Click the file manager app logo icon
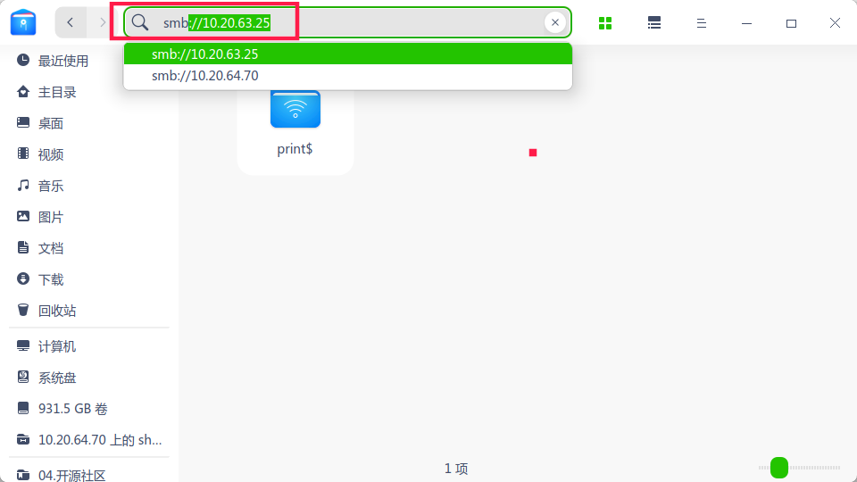 point(23,22)
